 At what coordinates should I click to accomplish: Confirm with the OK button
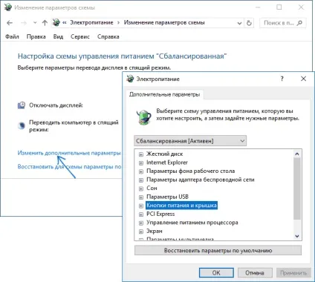[x=216, y=272]
